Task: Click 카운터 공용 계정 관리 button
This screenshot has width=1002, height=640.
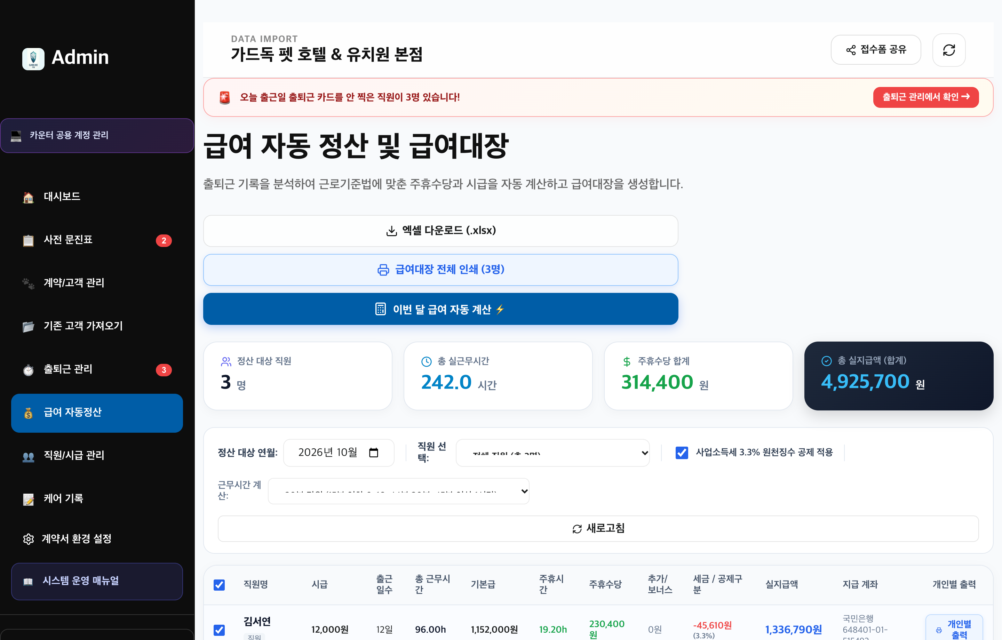Action: [97, 136]
